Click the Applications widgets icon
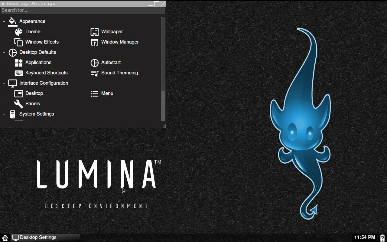387x242 pixels. (x=19, y=63)
